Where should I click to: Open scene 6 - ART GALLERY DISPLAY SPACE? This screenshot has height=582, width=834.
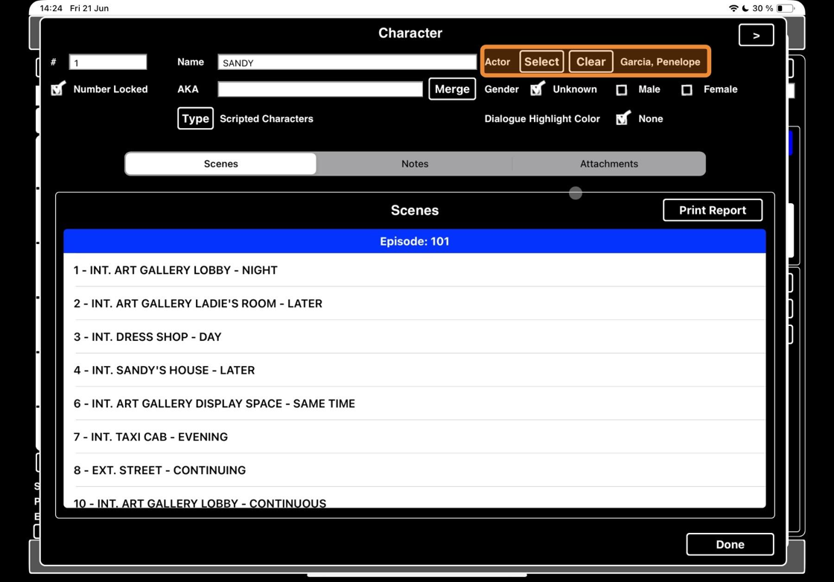tap(414, 403)
